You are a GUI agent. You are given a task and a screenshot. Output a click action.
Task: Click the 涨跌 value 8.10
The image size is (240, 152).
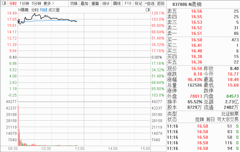pyautogui.click(x=198, y=74)
